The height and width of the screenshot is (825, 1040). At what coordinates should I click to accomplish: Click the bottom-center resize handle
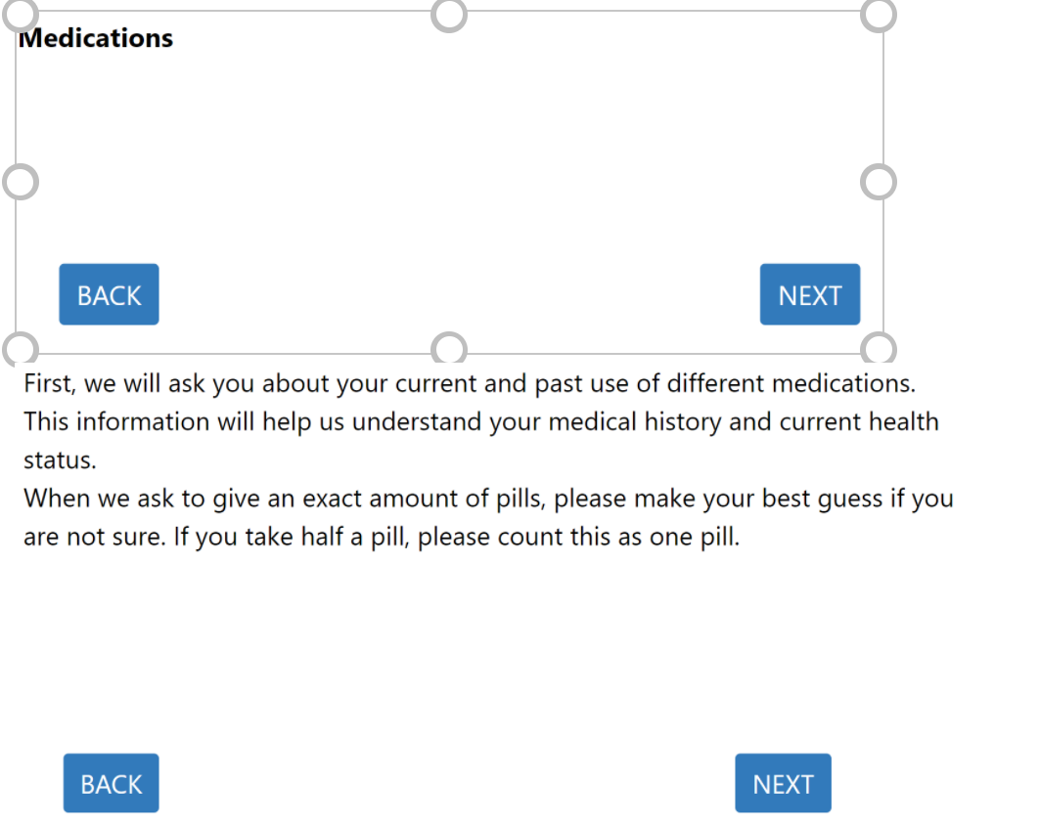(449, 349)
